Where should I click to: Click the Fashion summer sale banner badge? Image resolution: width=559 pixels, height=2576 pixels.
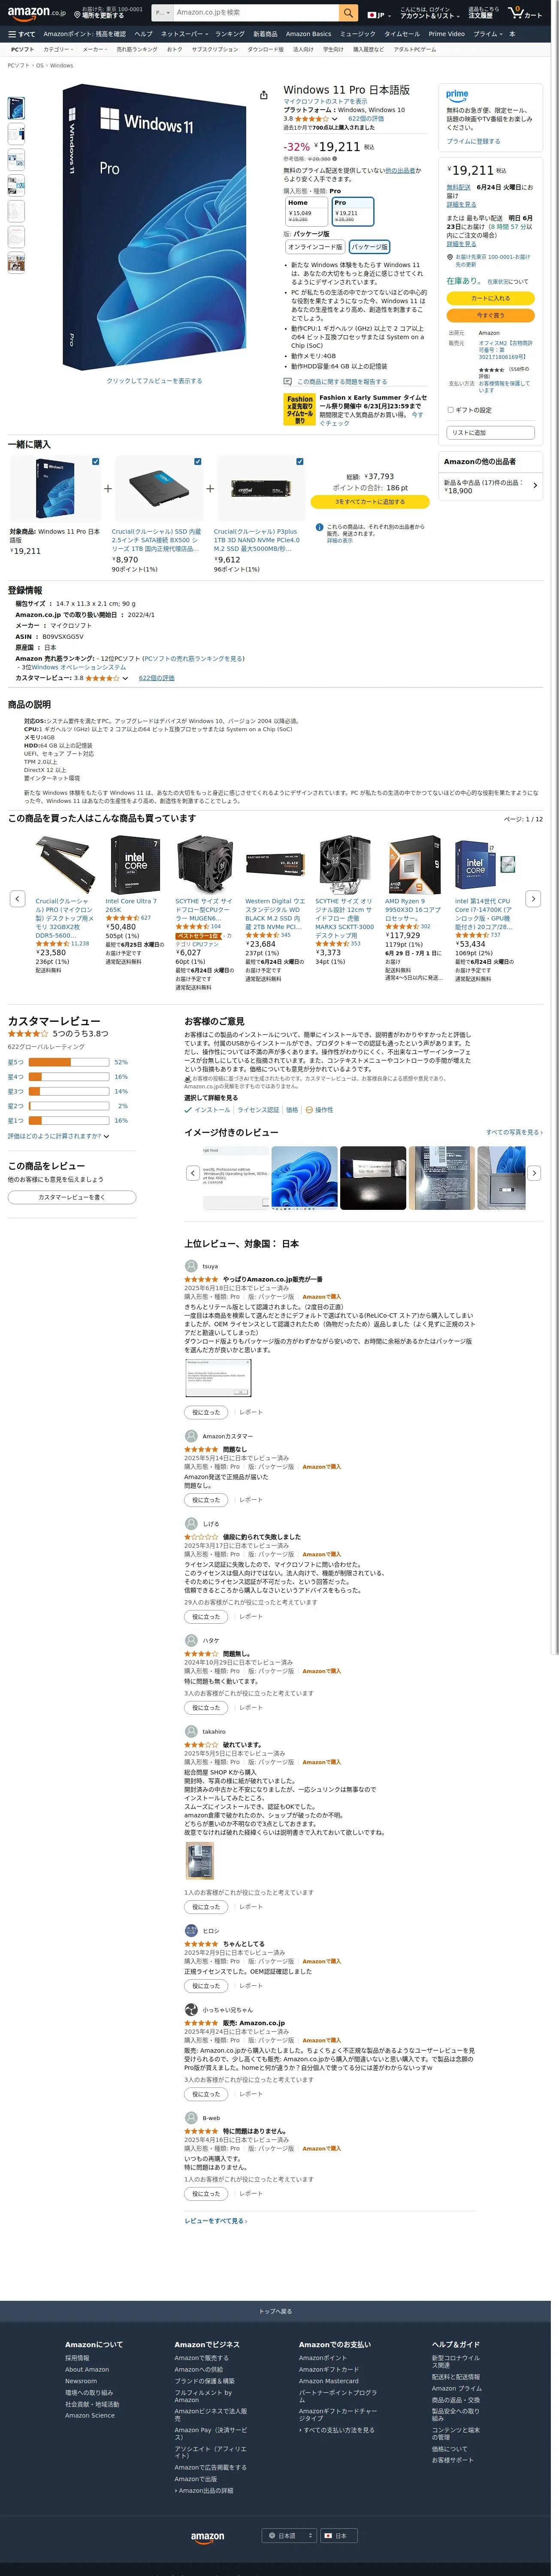tap(300, 409)
